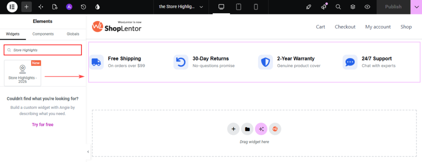Viewport: 422px width, 162px height.
Task: Switch to the Widgets tab
Action: (13, 34)
